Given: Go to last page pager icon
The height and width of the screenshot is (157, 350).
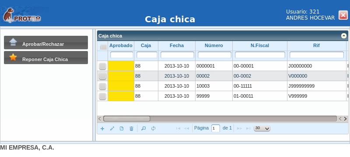Looking at the screenshot, I should [248, 129].
